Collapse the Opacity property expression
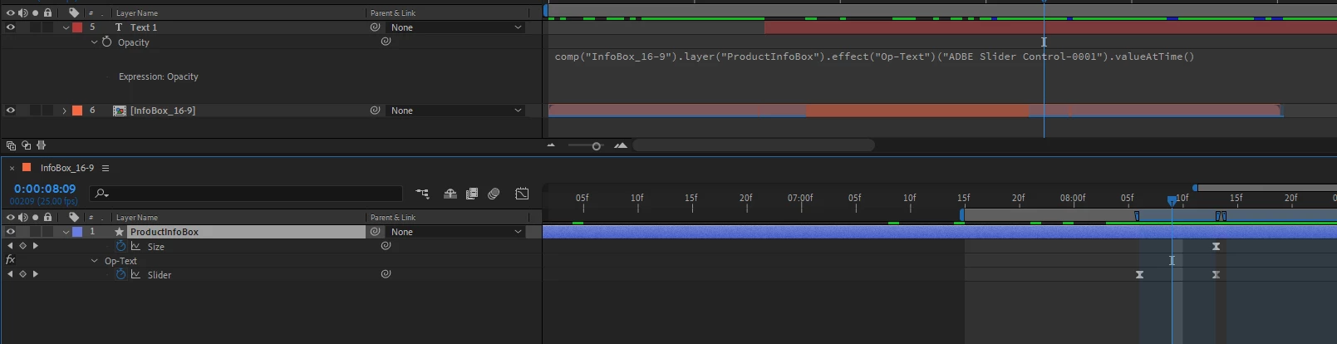The image size is (1337, 344). pos(94,42)
